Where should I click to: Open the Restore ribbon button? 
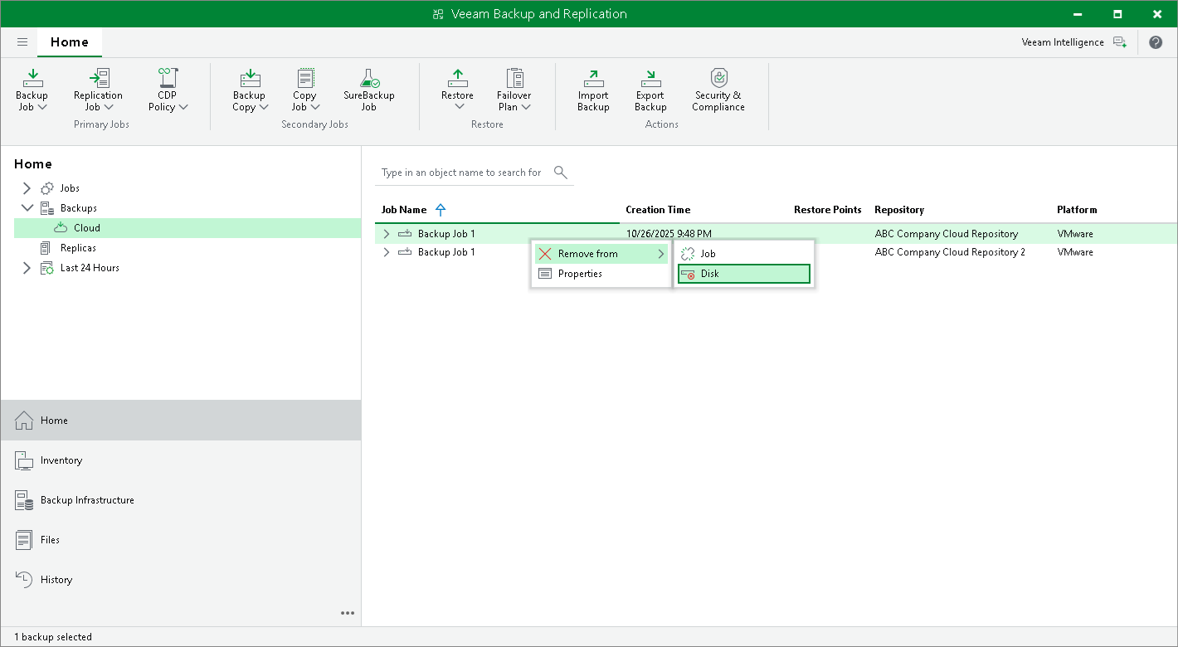pyautogui.click(x=458, y=90)
